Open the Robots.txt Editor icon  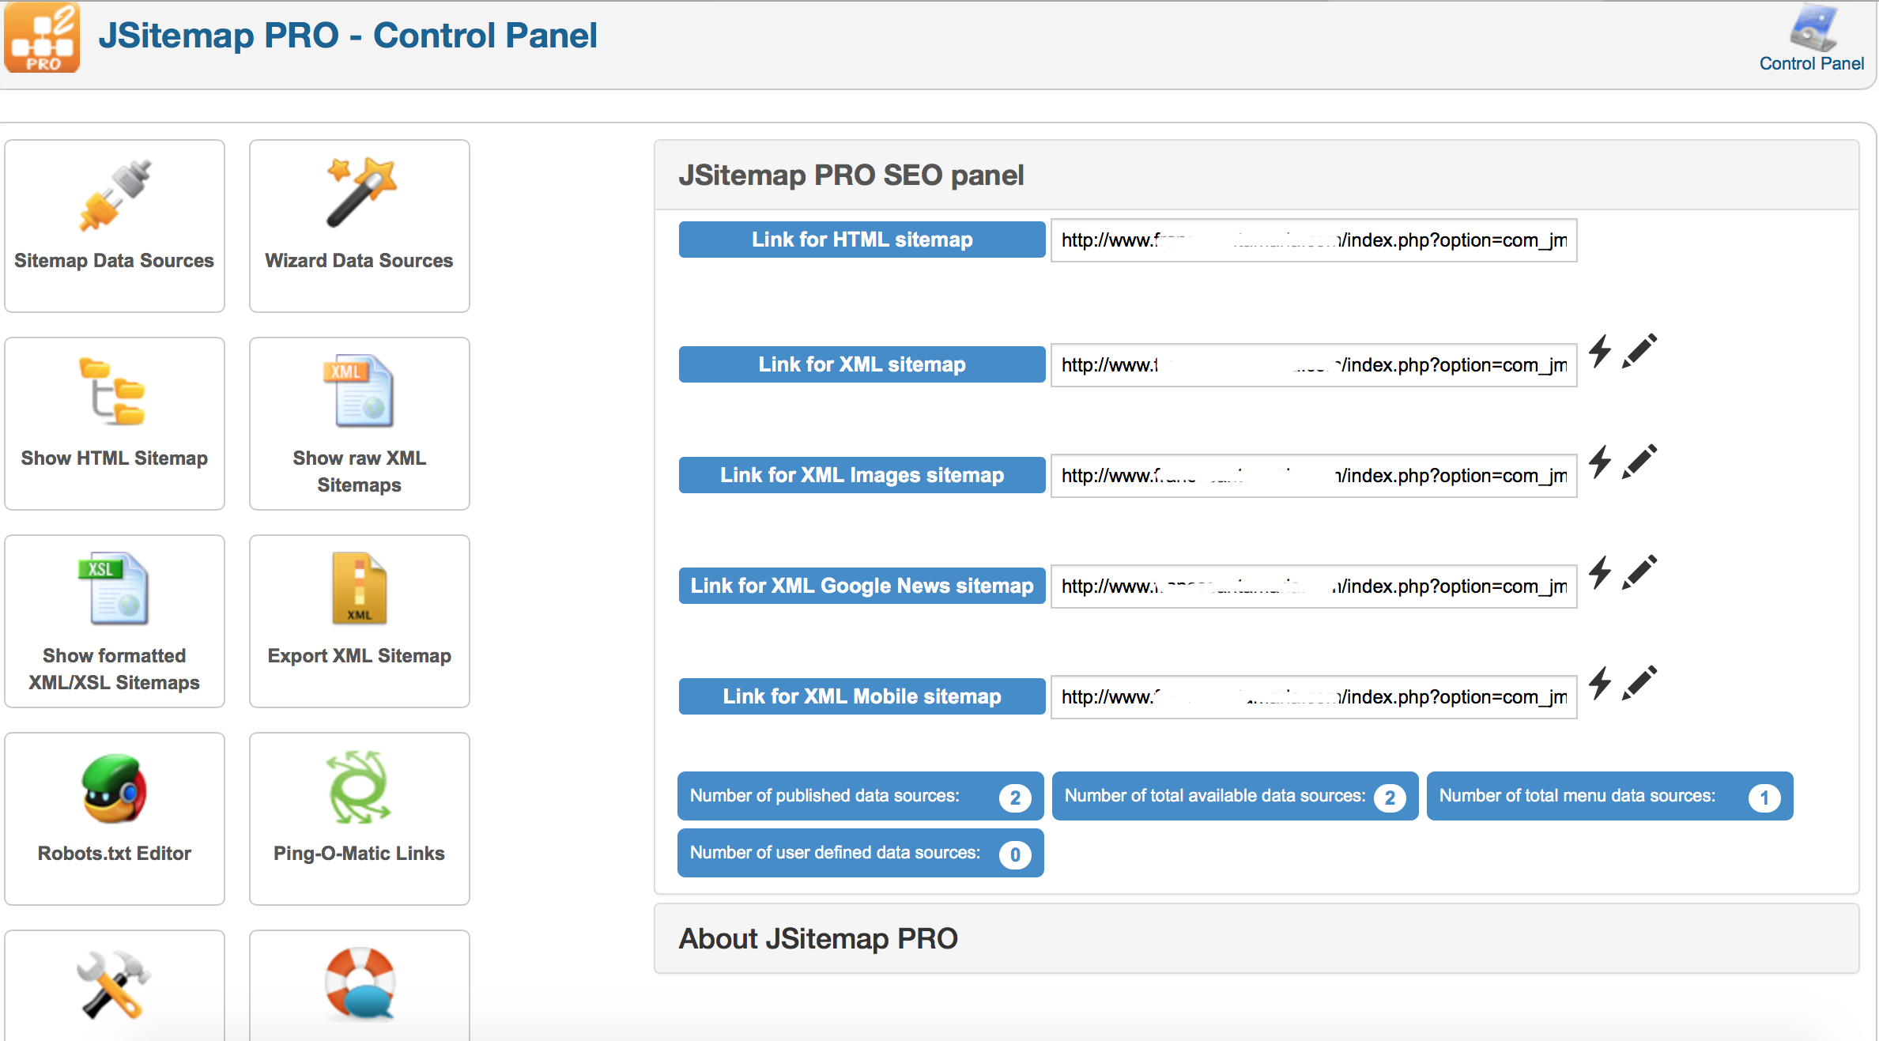(115, 789)
